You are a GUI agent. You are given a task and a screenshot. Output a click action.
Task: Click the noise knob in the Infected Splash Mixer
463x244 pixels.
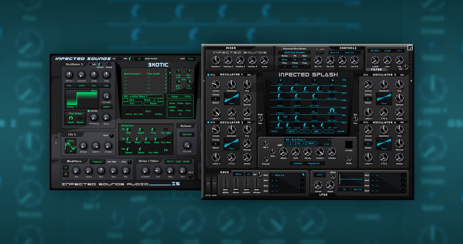pyautogui.click(x=264, y=61)
